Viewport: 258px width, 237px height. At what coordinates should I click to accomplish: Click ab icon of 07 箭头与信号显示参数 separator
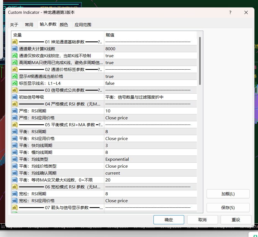coord(15,207)
